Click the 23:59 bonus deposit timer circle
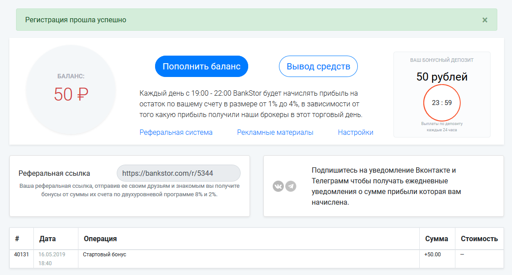This screenshot has height=275, width=512. click(x=442, y=103)
